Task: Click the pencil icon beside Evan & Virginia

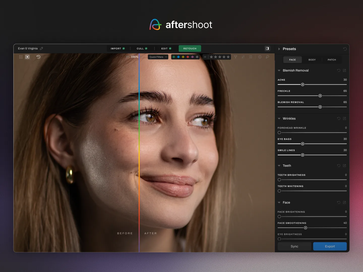Action: click(41, 48)
